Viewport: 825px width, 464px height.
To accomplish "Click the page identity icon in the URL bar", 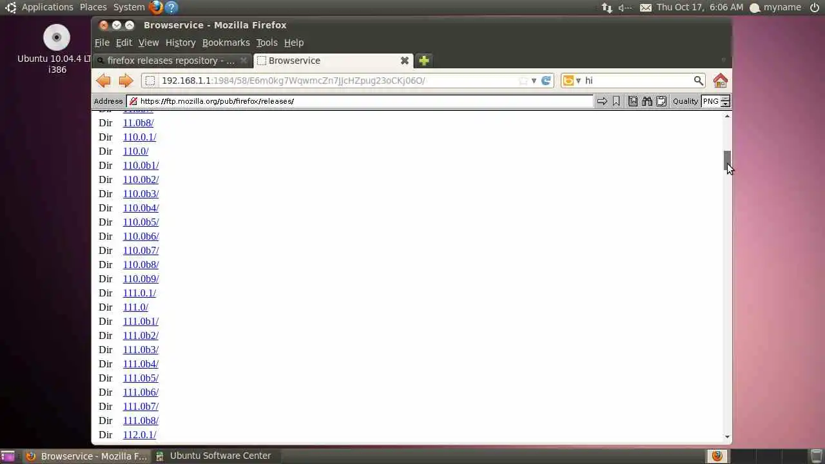I will pyautogui.click(x=150, y=81).
